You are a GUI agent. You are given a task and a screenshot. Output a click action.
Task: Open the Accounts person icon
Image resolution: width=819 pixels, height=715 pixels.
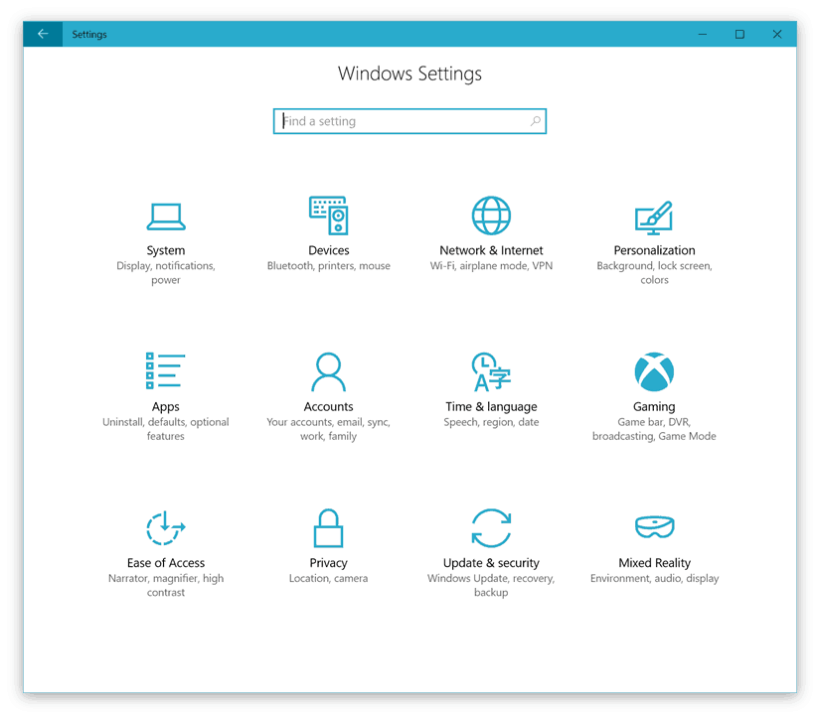[329, 371]
